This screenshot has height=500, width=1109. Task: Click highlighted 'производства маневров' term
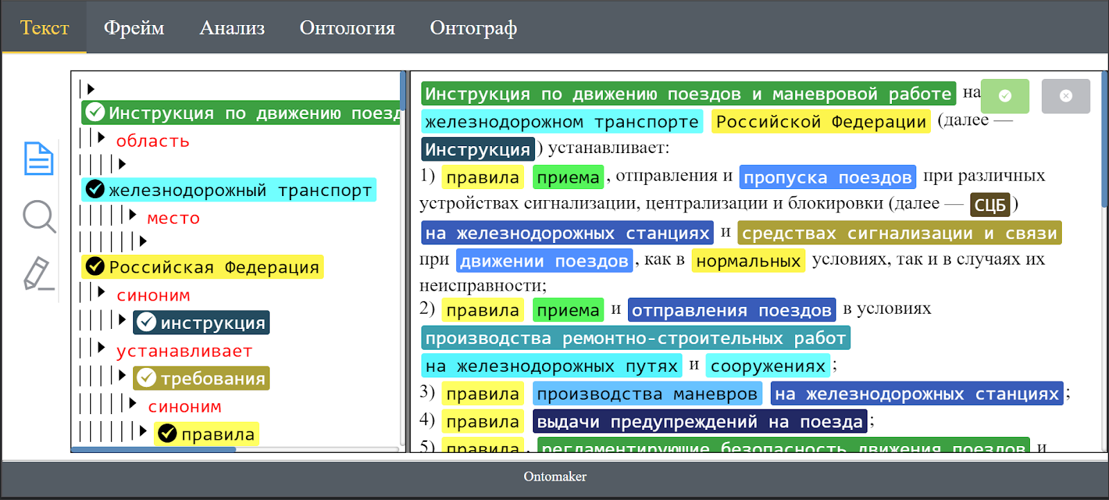pyautogui.click(x=647, y=394)
